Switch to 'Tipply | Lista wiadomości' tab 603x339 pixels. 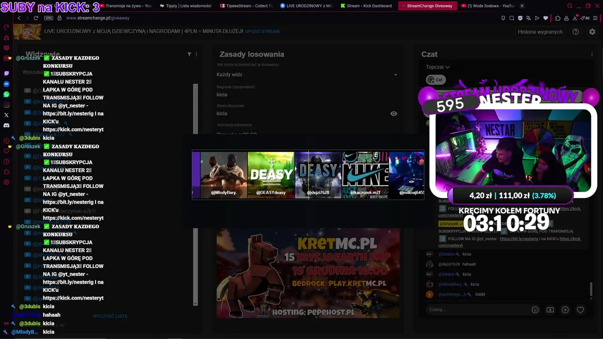[186, 6]
